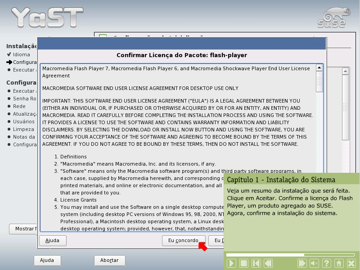Stop the tutorial playback
The height and width of the screenshot is (270, 360).
(x=243, y=263)
